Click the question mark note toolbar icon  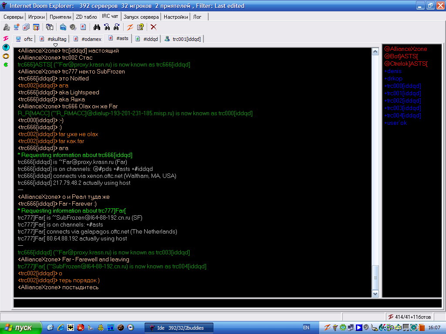[140, 27]
